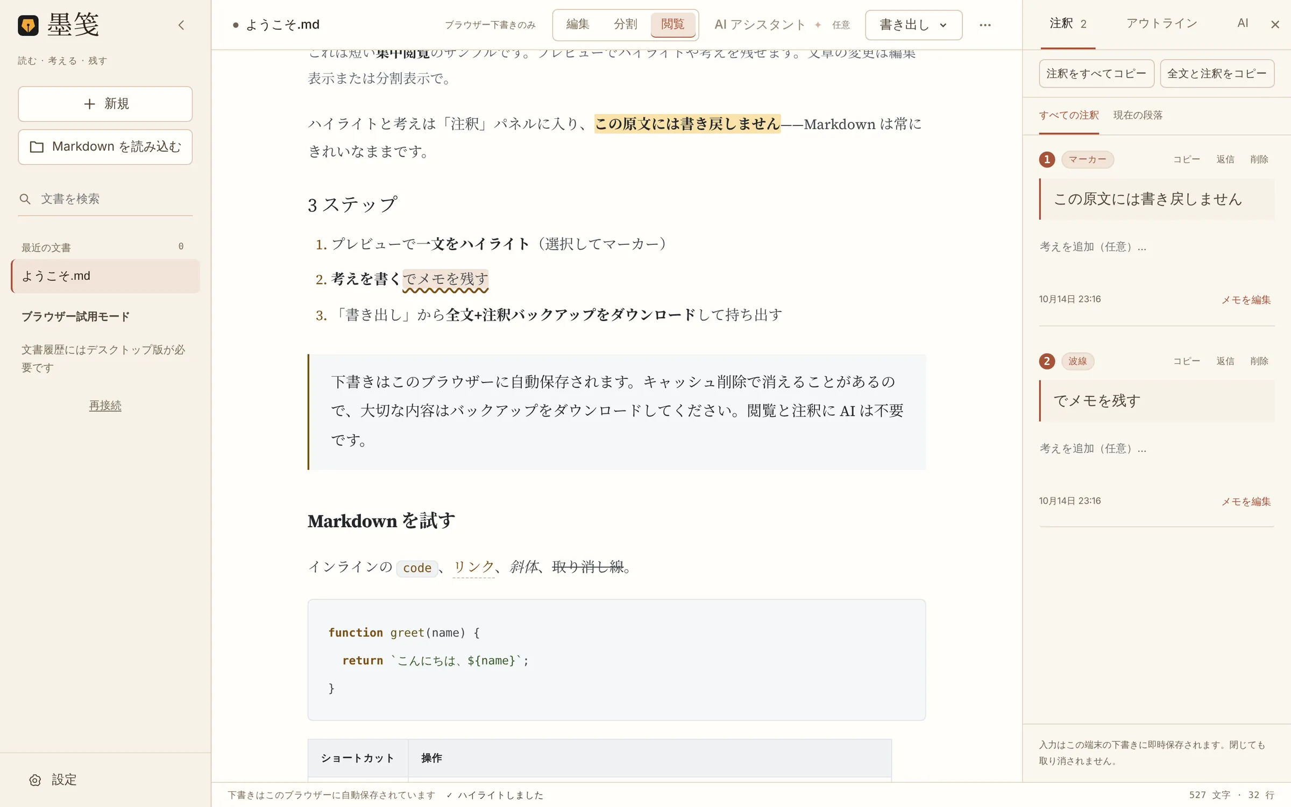This screenshot has width=1291, height=807.
Task: Switch to 分割 view mode
Action: point(625,25)
